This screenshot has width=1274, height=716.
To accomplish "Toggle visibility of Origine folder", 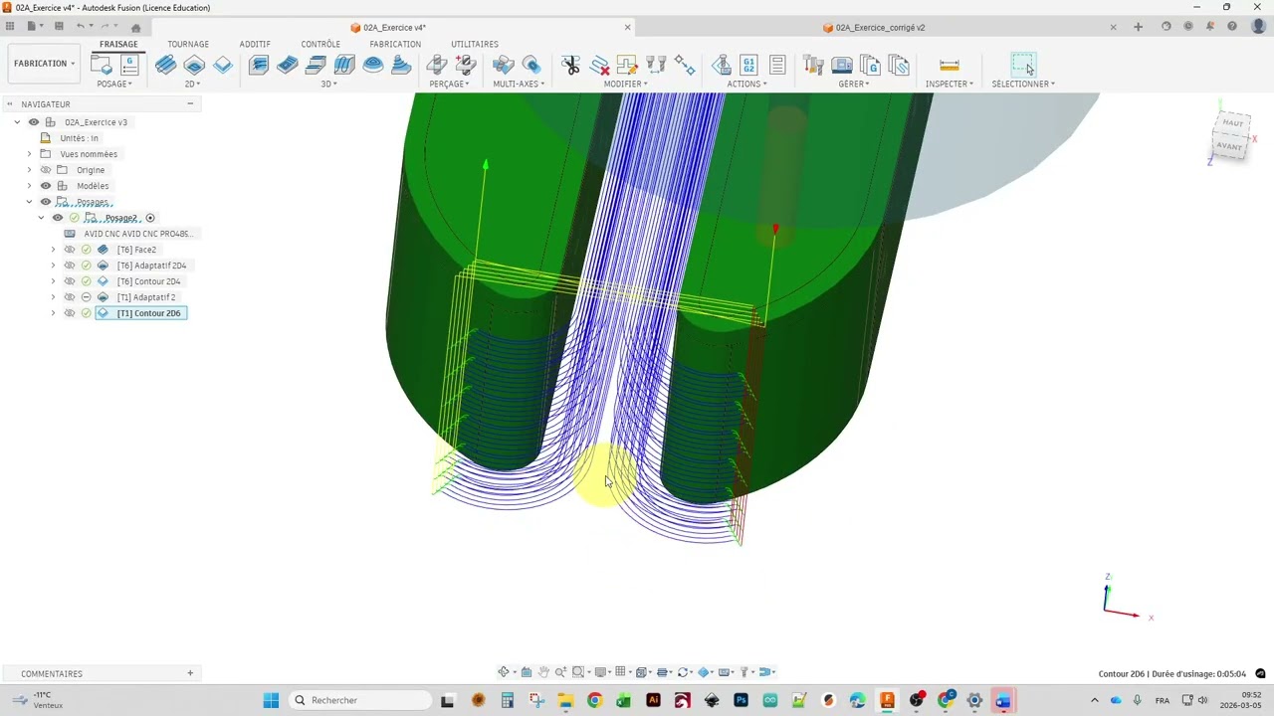I will 45,170.
